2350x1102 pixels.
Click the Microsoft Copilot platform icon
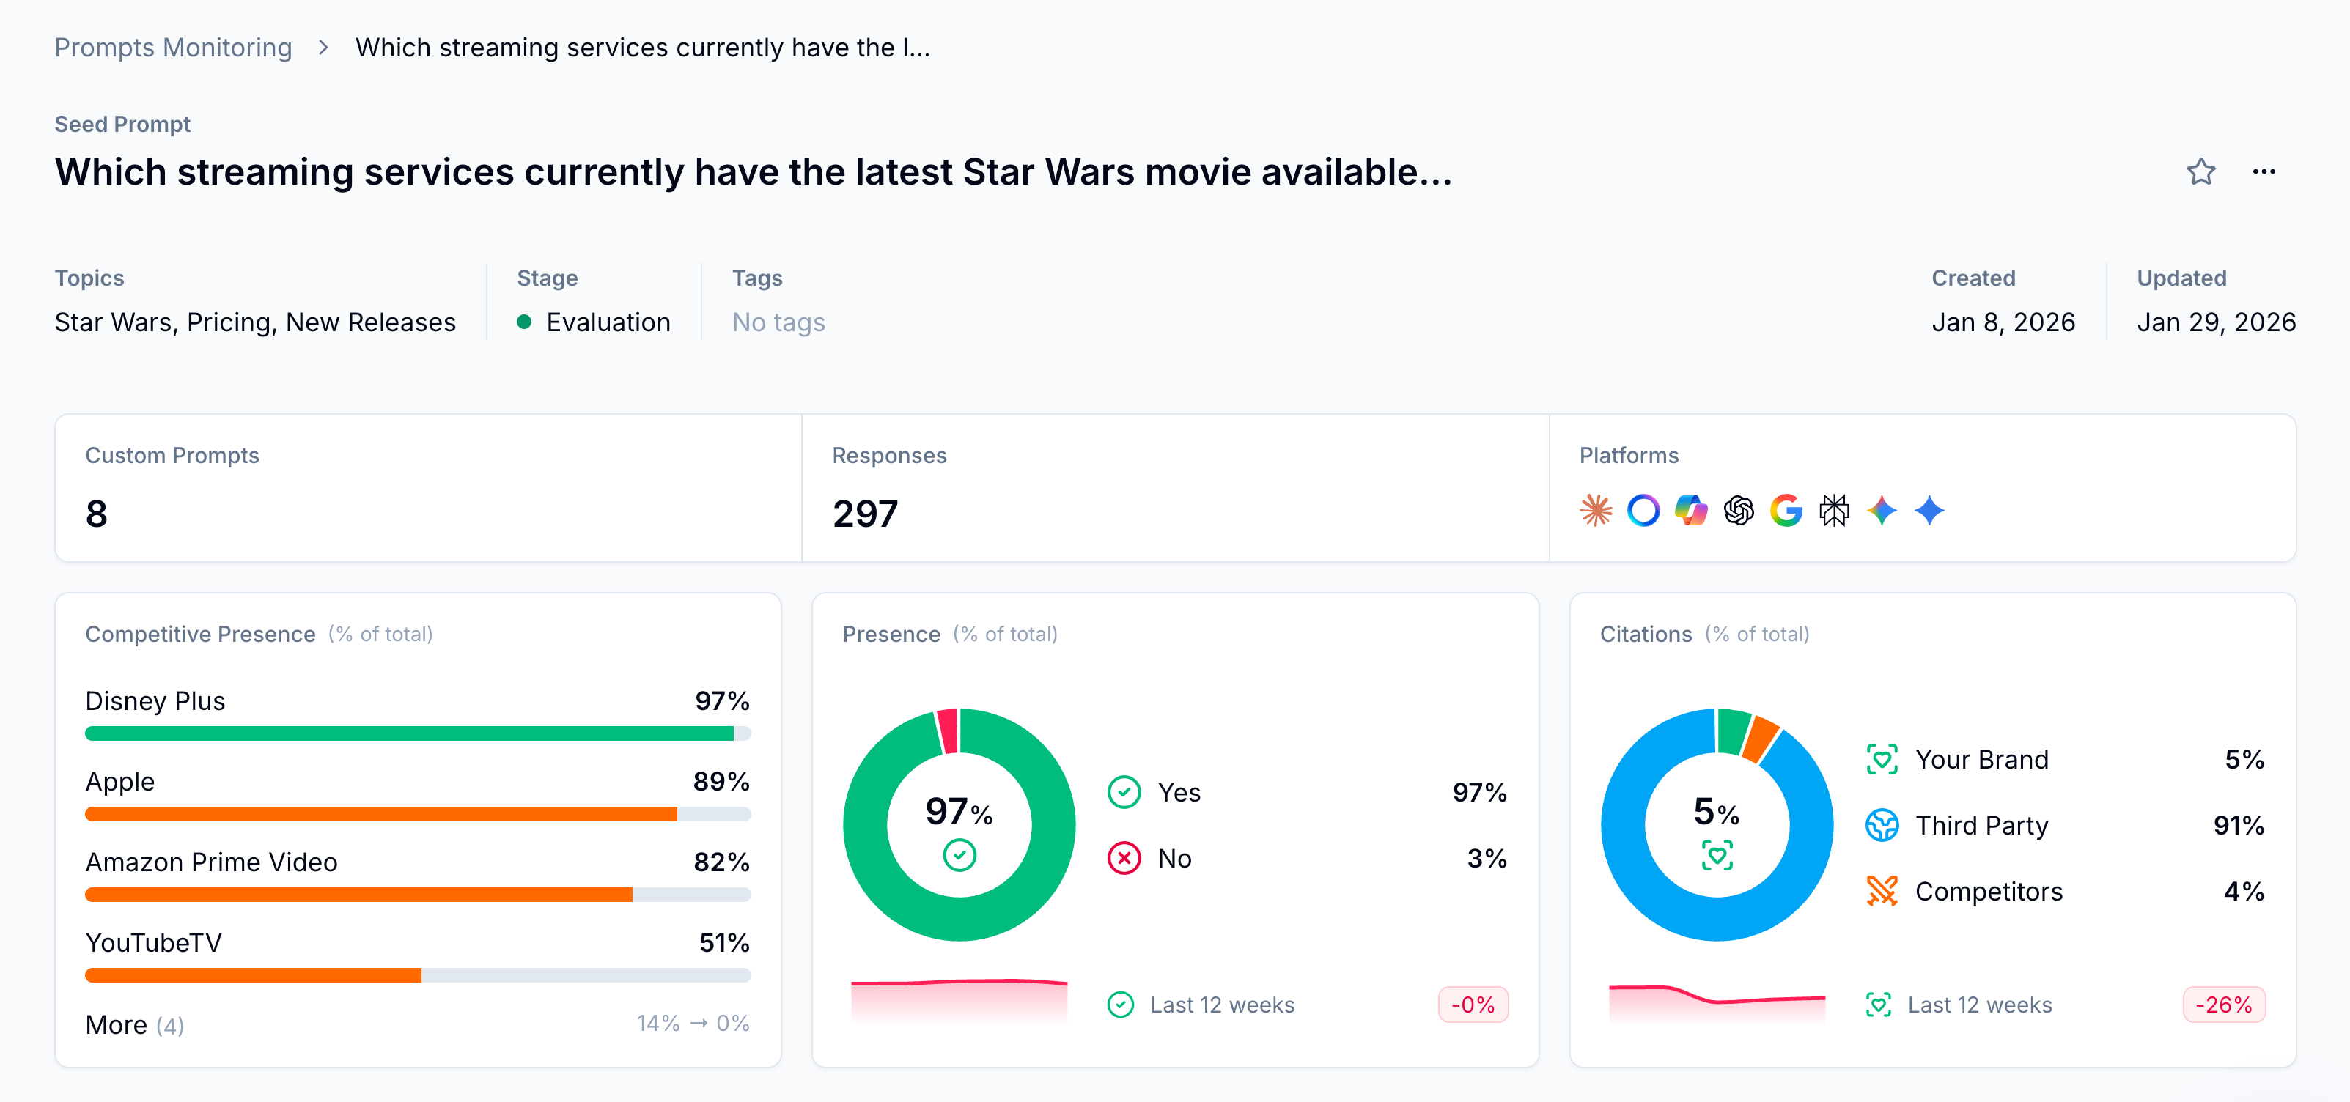pyautogui.click(x=1690, y=511)
